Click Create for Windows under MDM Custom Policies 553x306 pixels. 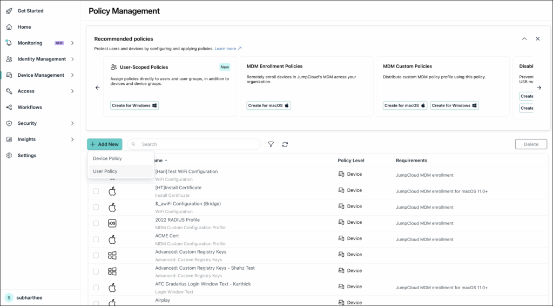click(454, 105)
